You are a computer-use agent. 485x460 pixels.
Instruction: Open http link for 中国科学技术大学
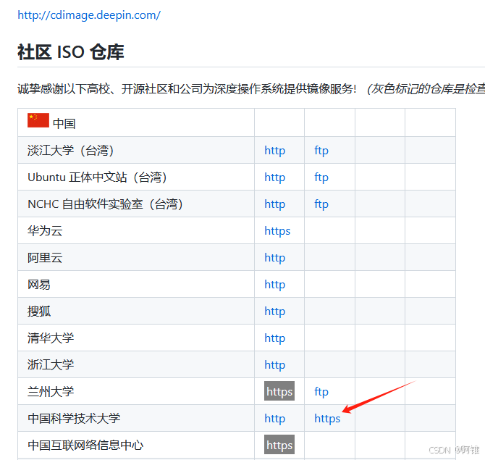coord(274,419)
